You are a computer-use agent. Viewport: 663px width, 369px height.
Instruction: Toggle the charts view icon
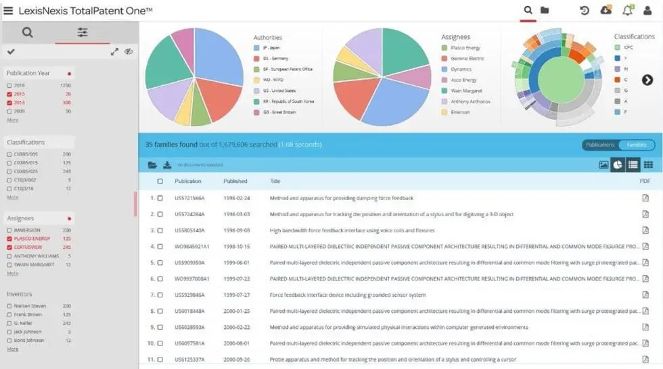(x=618, y=165)
